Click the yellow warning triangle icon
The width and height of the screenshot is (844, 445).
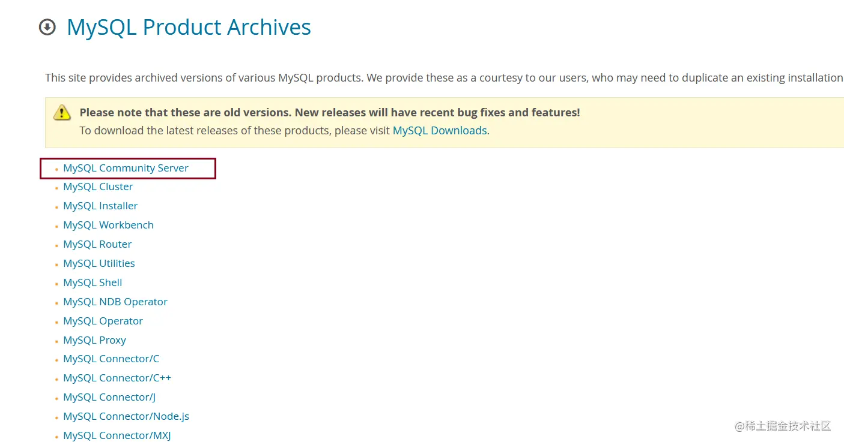(62, 113)
